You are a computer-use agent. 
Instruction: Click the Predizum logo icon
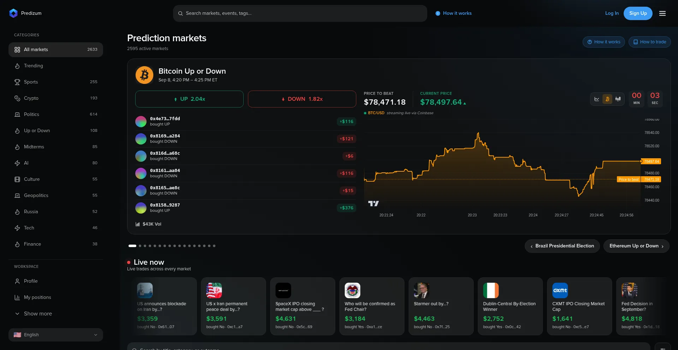click(13, 13)
